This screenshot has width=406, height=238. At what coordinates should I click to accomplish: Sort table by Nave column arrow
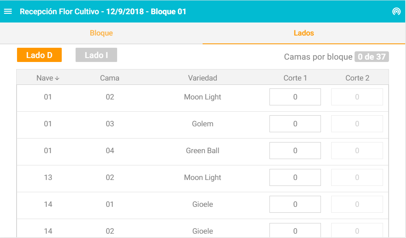[57, 78]
